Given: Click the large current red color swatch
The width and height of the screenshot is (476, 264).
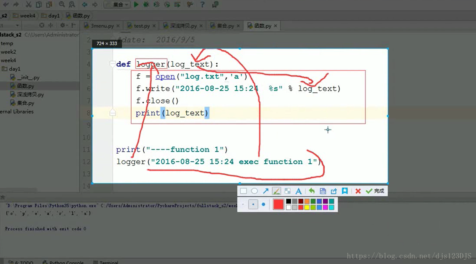Looking at the screenshot, I should (278, 204).
